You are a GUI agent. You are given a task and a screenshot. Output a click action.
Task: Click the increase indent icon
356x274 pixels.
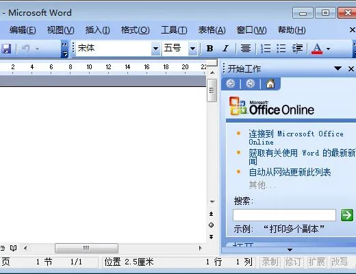click(297, 49)
